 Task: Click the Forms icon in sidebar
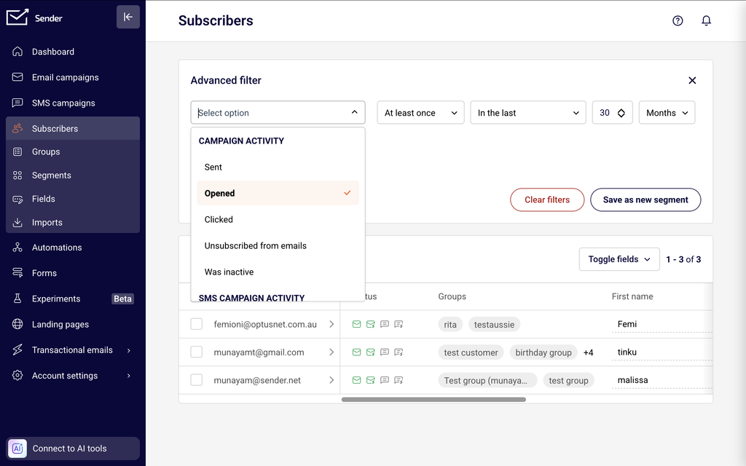[17, 273]
